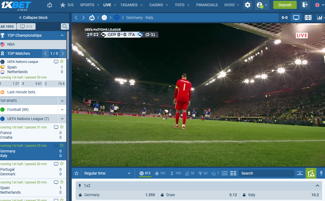This screenshot has width=325, height=201.
Task: Click the flame icon in the breadcrumb bar
Action: (92, 18)
